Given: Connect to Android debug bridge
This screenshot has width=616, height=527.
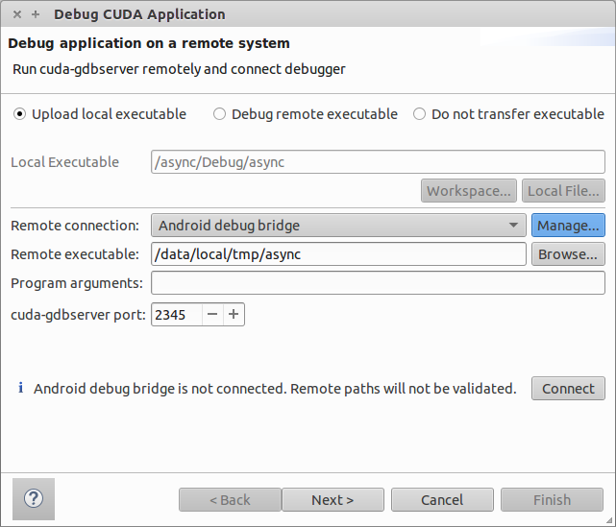Looking at the screenshot, I should [x=568, y=389].
